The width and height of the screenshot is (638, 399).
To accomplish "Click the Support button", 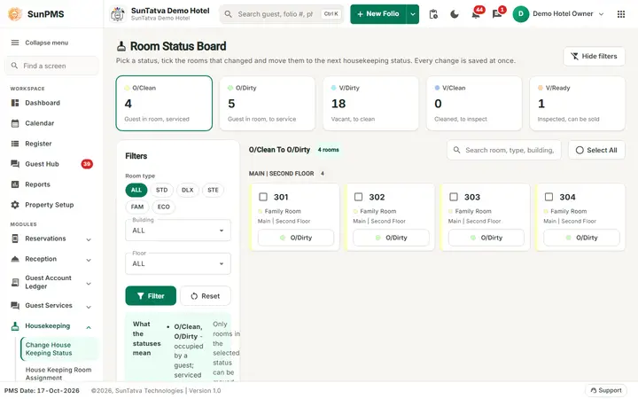I will coord(606,390).
